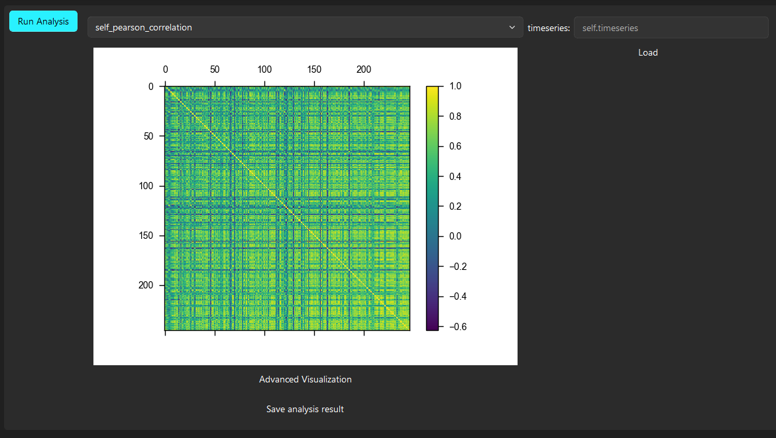Click the dark purple bottom end of the colorbar
The image size is (776, 438).
tap(432, 326)
